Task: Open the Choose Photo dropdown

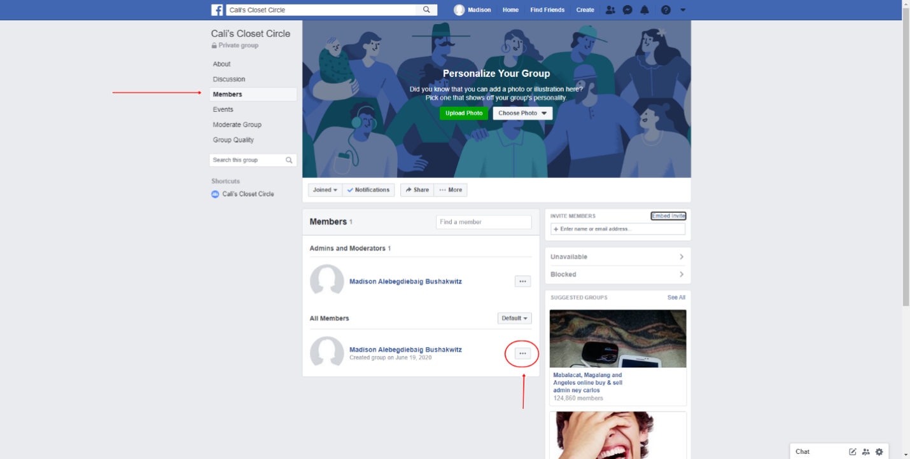Action: click(x=522, y=113)
